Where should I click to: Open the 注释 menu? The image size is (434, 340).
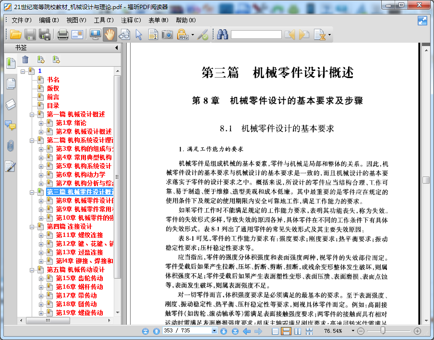[x=131, y=20]
